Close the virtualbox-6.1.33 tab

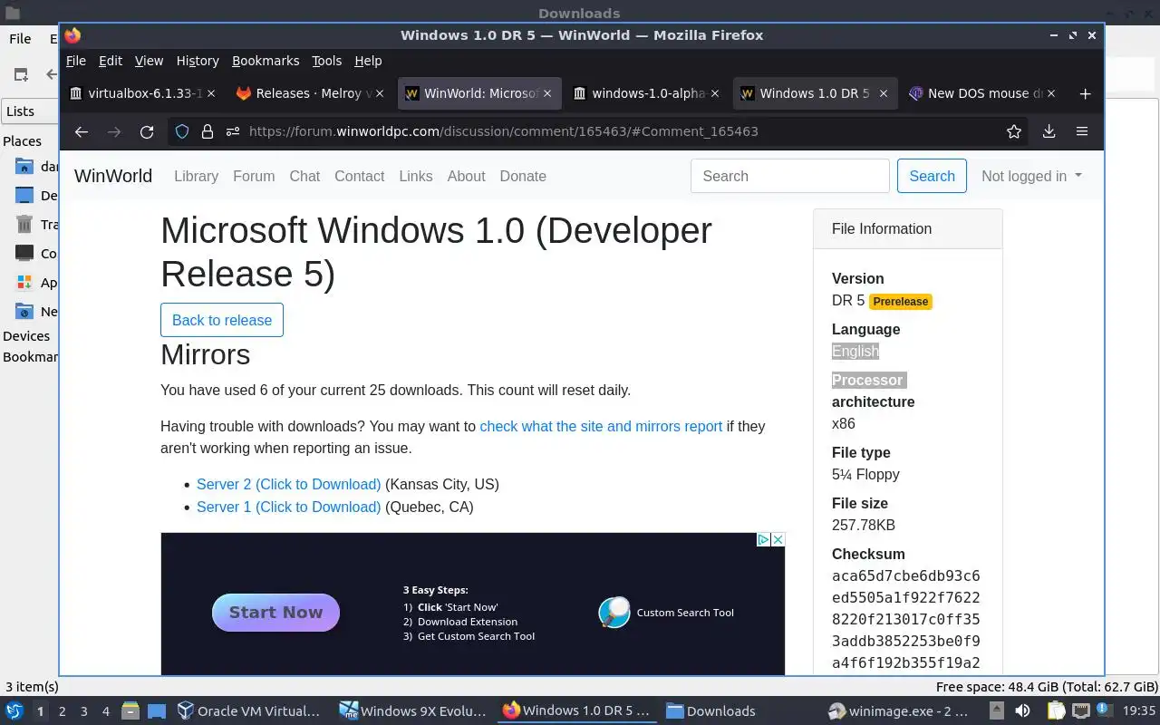click(x=211, y=93)
